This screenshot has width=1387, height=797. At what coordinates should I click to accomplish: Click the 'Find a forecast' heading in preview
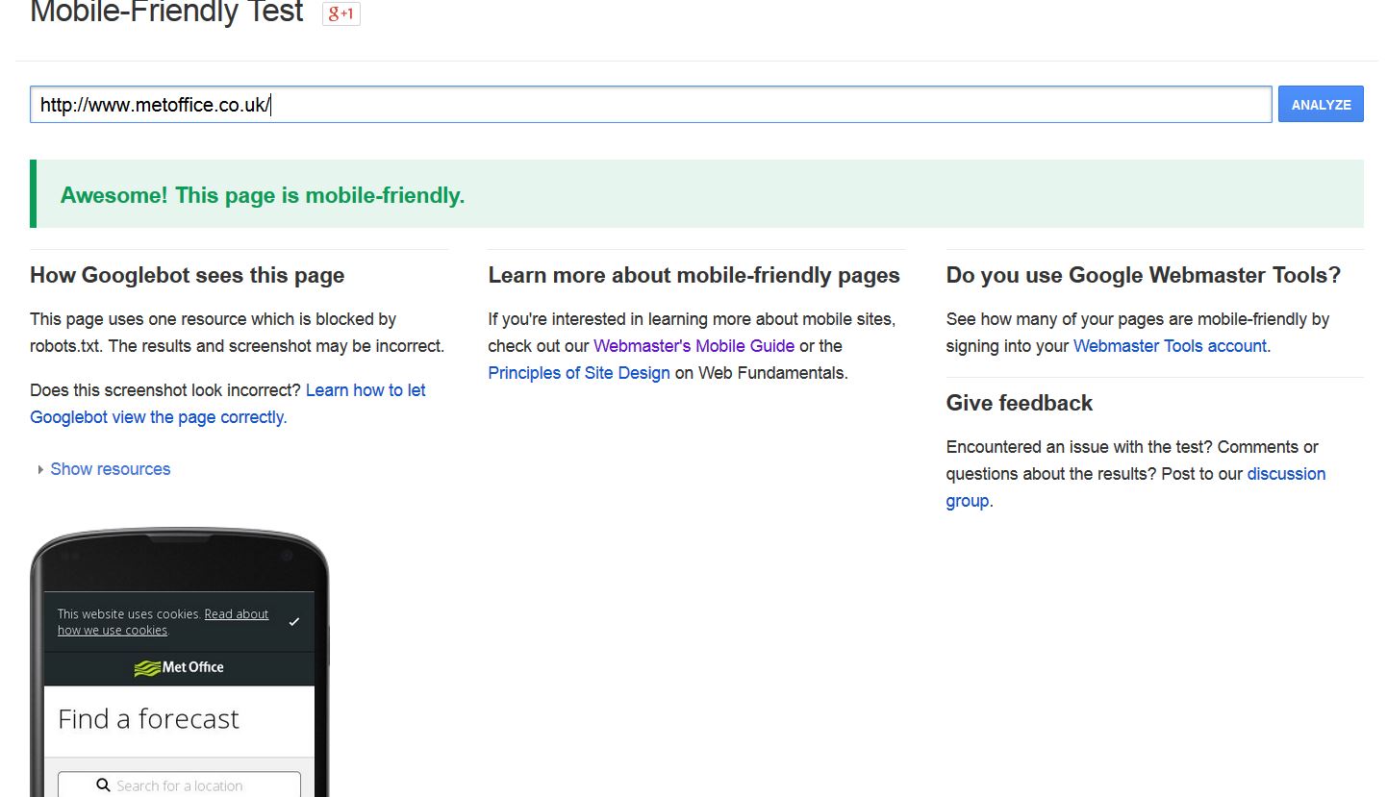148,719
